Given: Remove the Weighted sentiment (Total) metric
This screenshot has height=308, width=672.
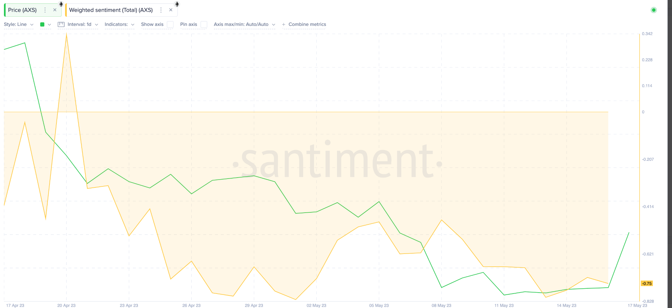Looking at the screenshot, I should pyautogui.click(x=171, y=10).
